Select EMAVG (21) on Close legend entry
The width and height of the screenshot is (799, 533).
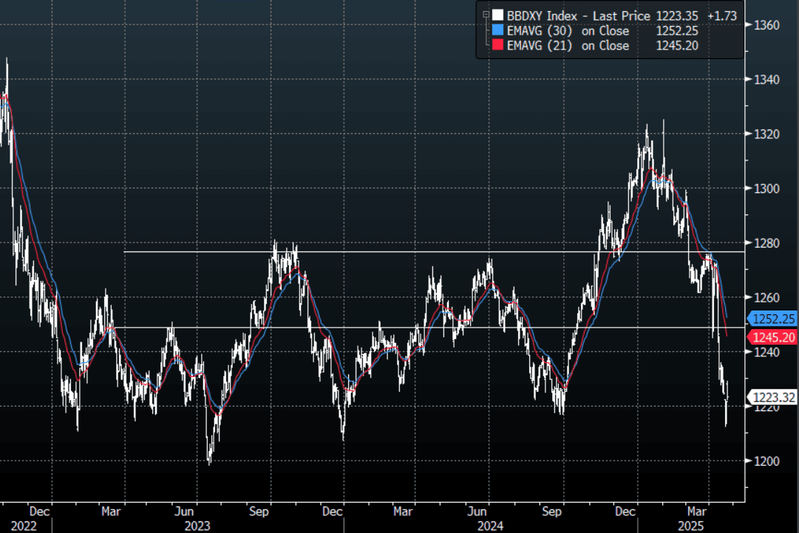click(x=568, y=46)
